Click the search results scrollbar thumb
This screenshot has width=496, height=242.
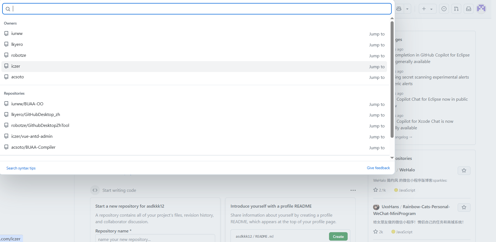pos(392,79)
